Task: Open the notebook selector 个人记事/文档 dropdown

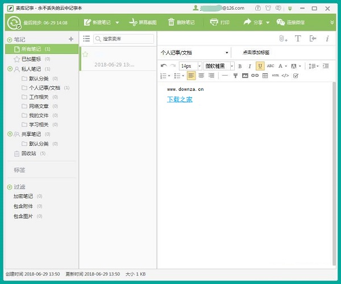Action: 194,52
